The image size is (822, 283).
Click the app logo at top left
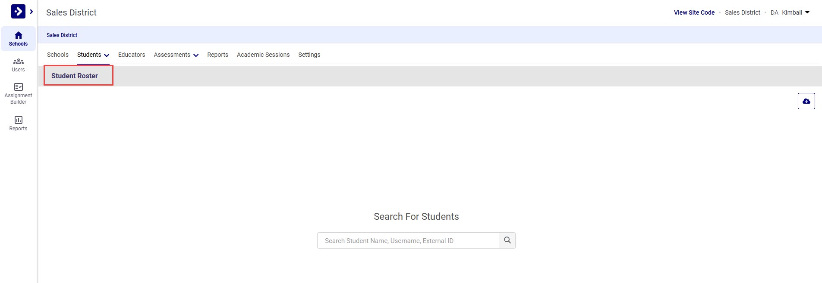[x=18, y=11]
